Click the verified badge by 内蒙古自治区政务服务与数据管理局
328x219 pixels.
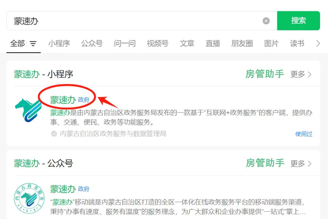tap(54, 134)
